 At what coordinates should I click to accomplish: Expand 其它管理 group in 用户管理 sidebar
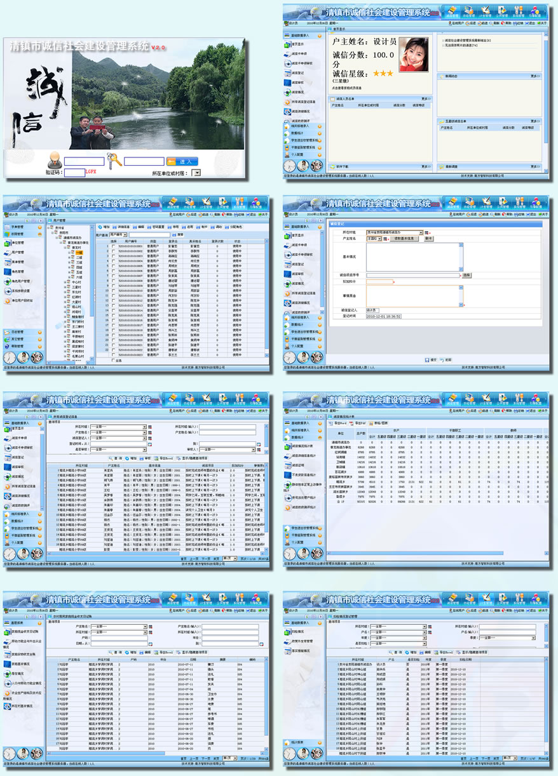click(x=40, y=339)
